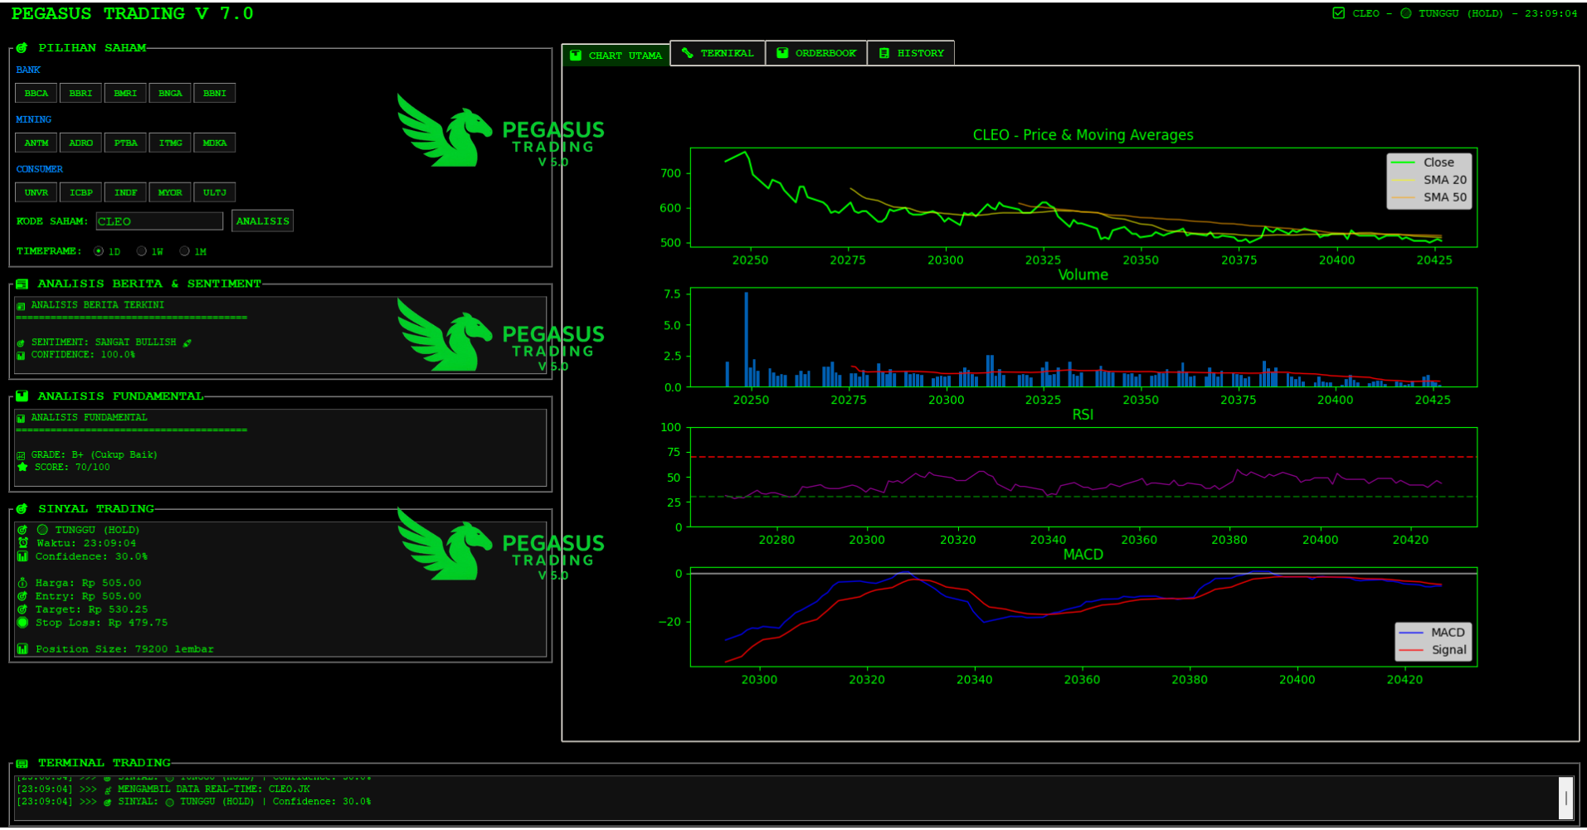The width and height of the screenshot is (1587, 830).
Task: Click the icon before GRADE: B+
Action: pos(21,455)
